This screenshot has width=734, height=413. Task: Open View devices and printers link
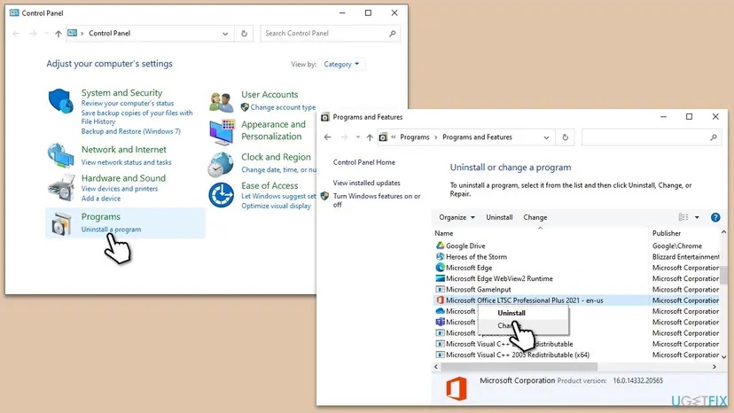[x=120, y=189]
